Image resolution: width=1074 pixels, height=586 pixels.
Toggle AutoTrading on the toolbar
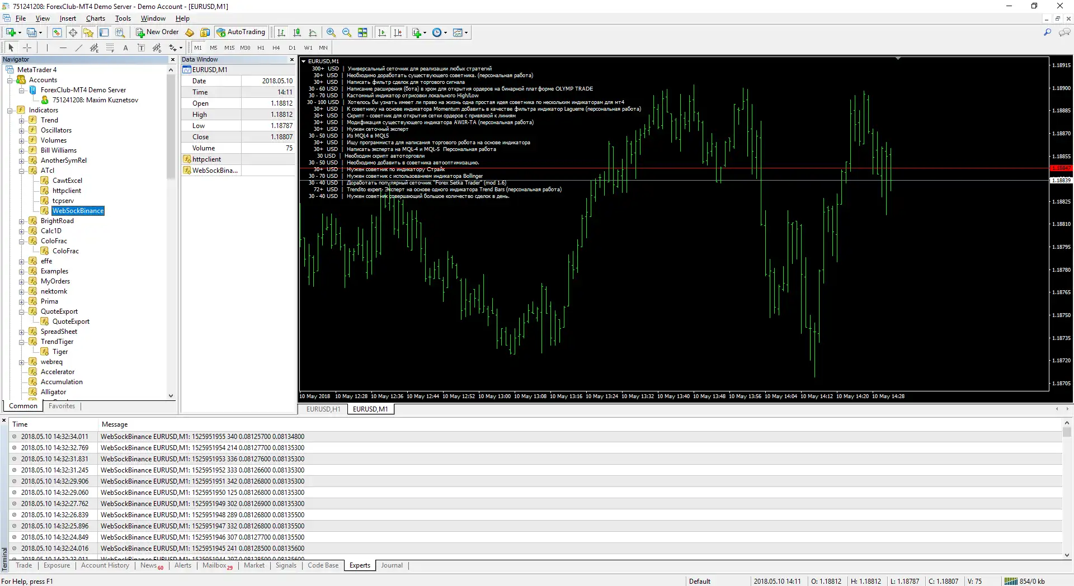click(241, 32)
